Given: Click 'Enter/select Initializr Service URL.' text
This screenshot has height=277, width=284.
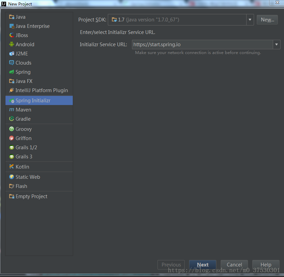Looking at the screenshot, I should point(118,32).
